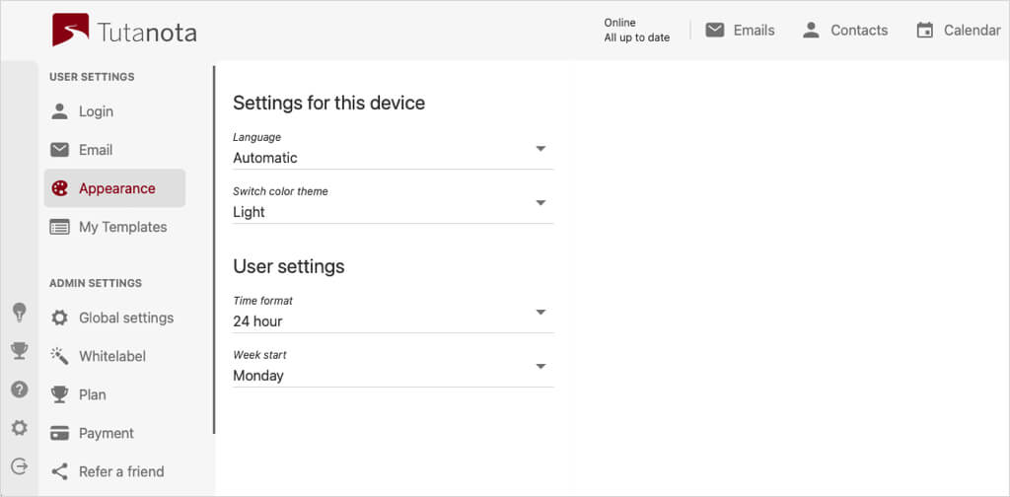Open Global settings under admin
The height and width of the screenshot is (497, 1010).
pyautogui.click(x=125, y=318)
